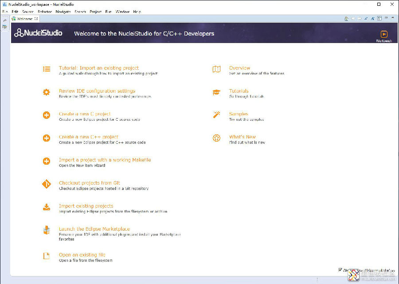Open the Samples link
This screenshot has width=399, height=284.
point(239,114)
